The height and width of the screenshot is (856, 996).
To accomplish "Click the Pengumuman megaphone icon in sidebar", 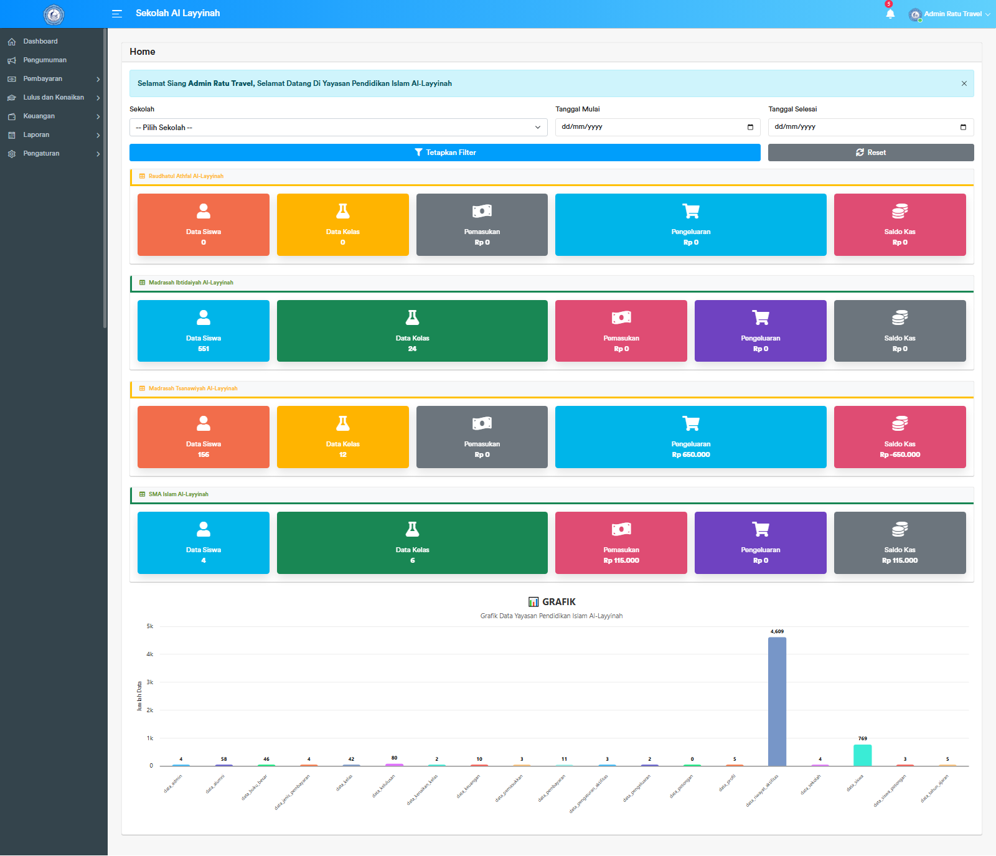I will pyautogui.click(x=11, y=60).
